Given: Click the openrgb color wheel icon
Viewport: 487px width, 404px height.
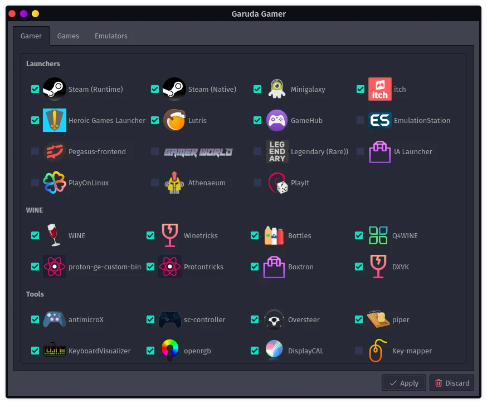Looking at the screenshot, I should (169, 350).
